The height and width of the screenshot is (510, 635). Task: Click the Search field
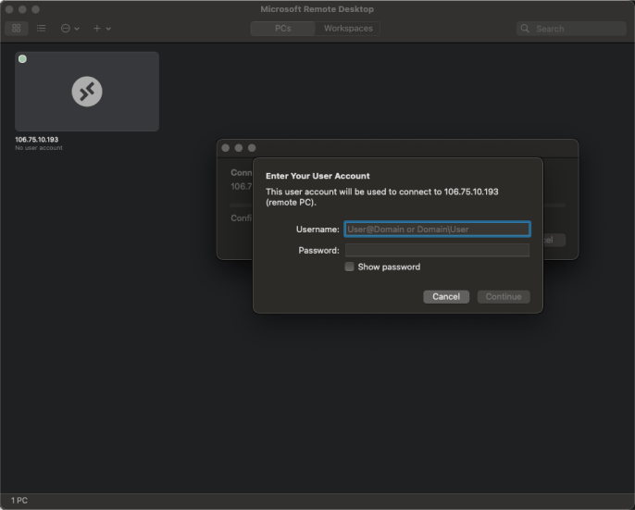point(571,29)
